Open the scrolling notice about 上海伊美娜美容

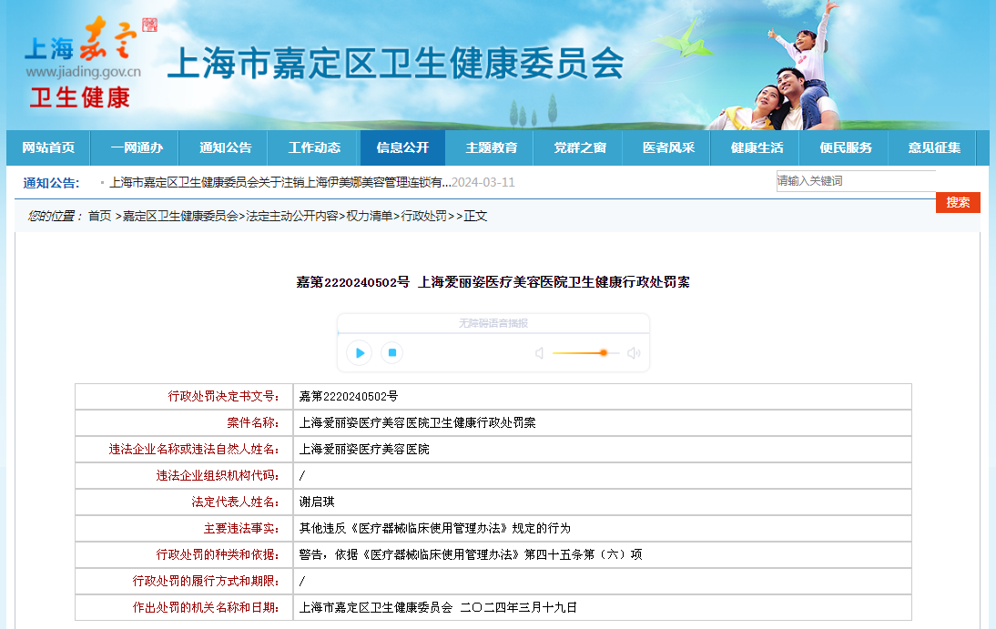coord(280,182)
